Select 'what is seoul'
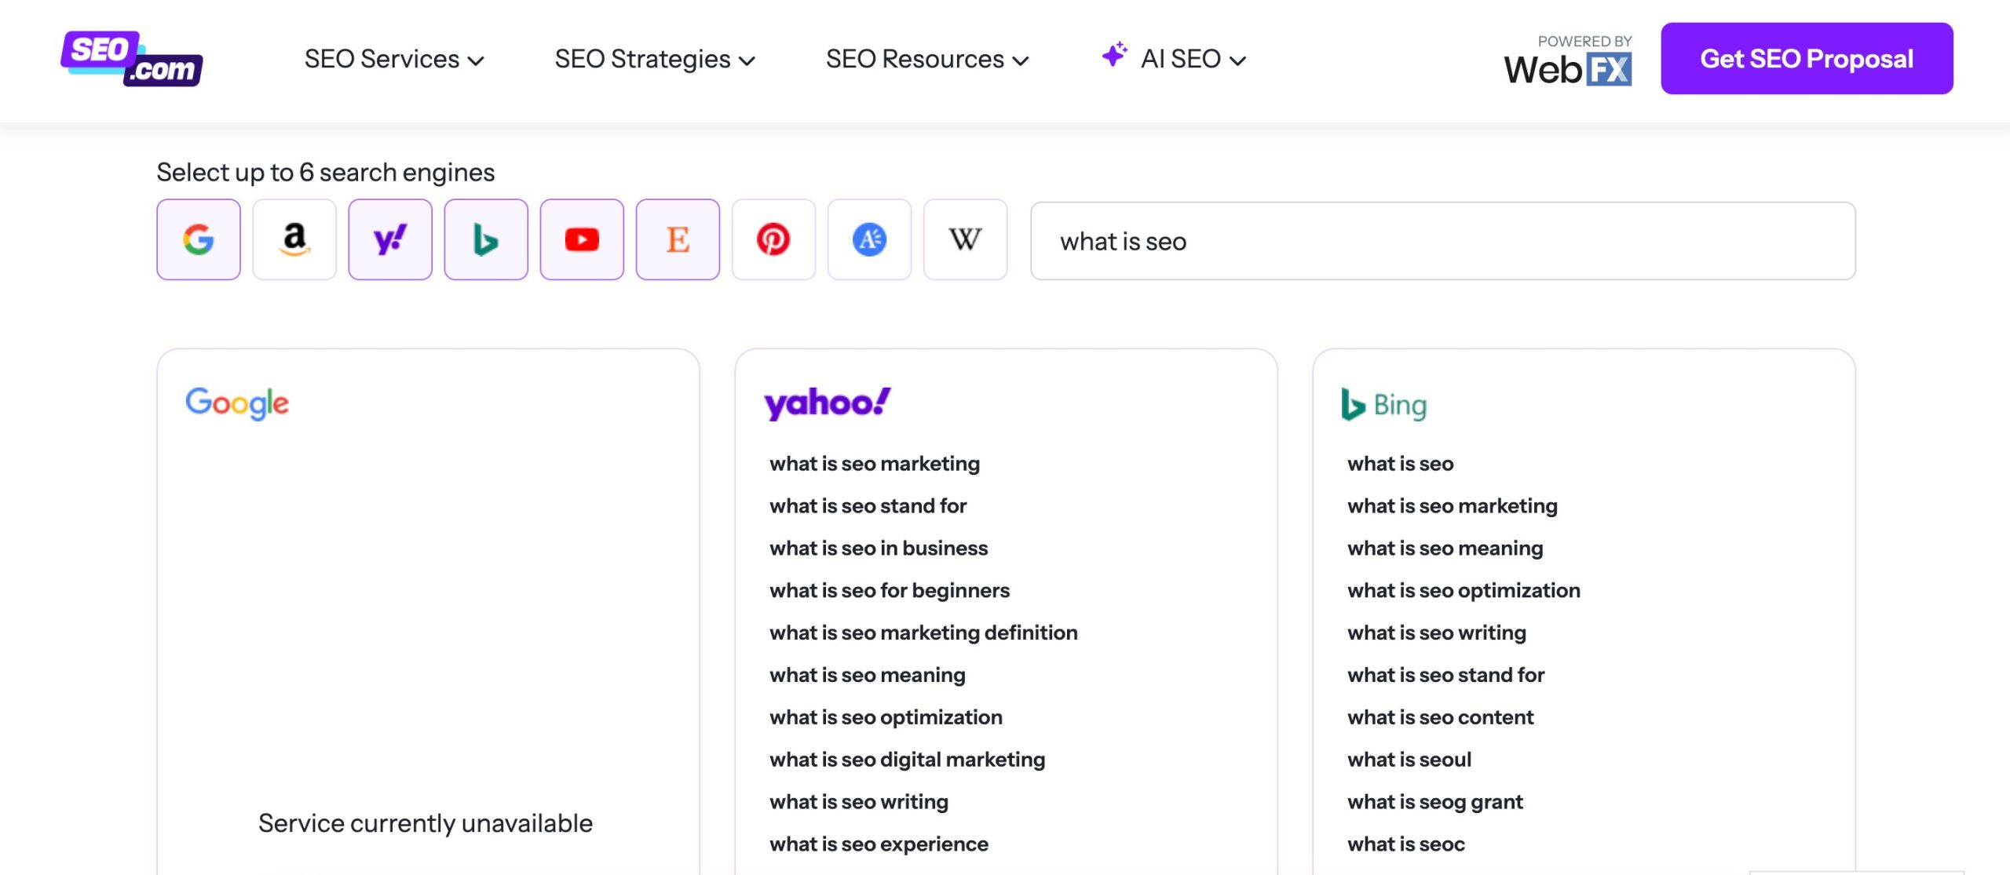2010x875 pixels. (x=1409, y=760)
